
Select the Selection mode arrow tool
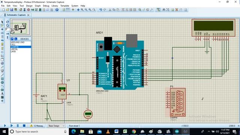[2, 22]
